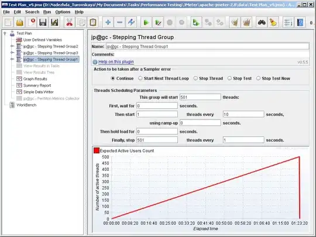Click the Toggle lightning bolt icon
The image size is (316, 237).
pyautogui.click(x=131, y=22)
